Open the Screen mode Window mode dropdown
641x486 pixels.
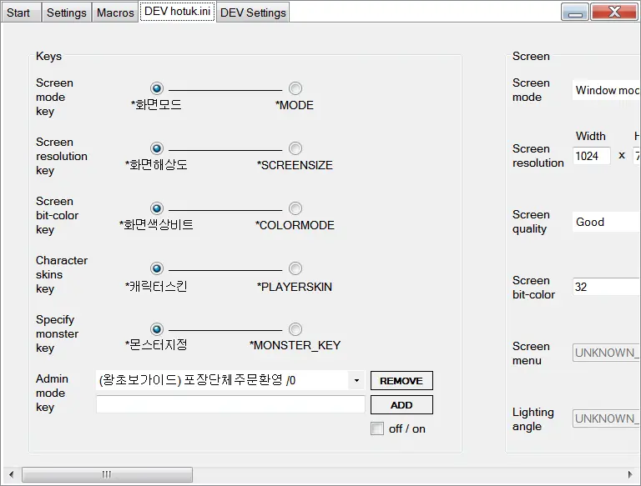606,90
